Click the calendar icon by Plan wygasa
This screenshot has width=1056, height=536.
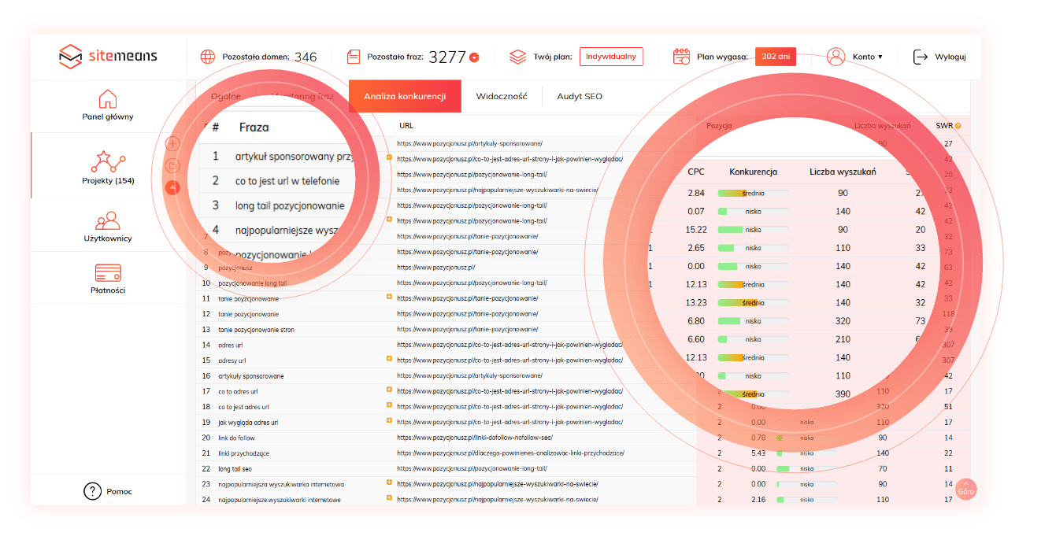point(681,57)
